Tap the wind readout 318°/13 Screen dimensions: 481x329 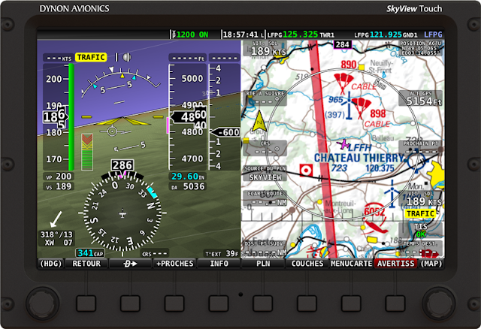point(56,234)
